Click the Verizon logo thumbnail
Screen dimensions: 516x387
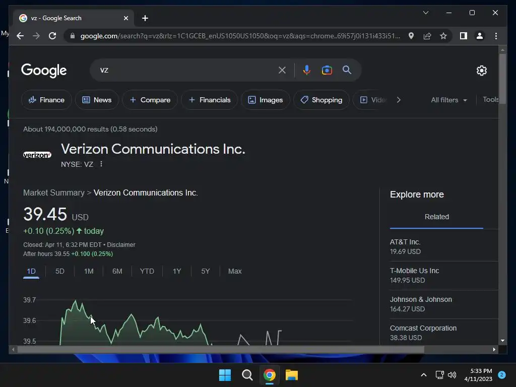pos(37,155)
